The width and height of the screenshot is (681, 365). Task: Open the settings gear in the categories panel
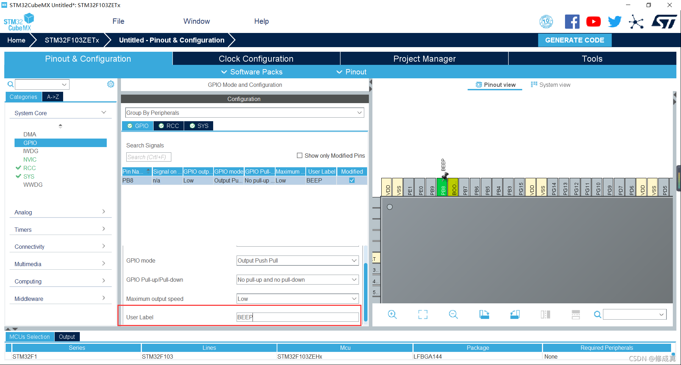pyautogui.click(x=111, y=84)
